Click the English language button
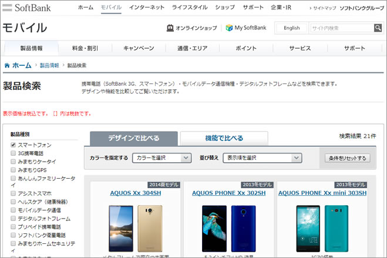The height and width of the screenshot is (258, 387). click(x=292, y=28)
